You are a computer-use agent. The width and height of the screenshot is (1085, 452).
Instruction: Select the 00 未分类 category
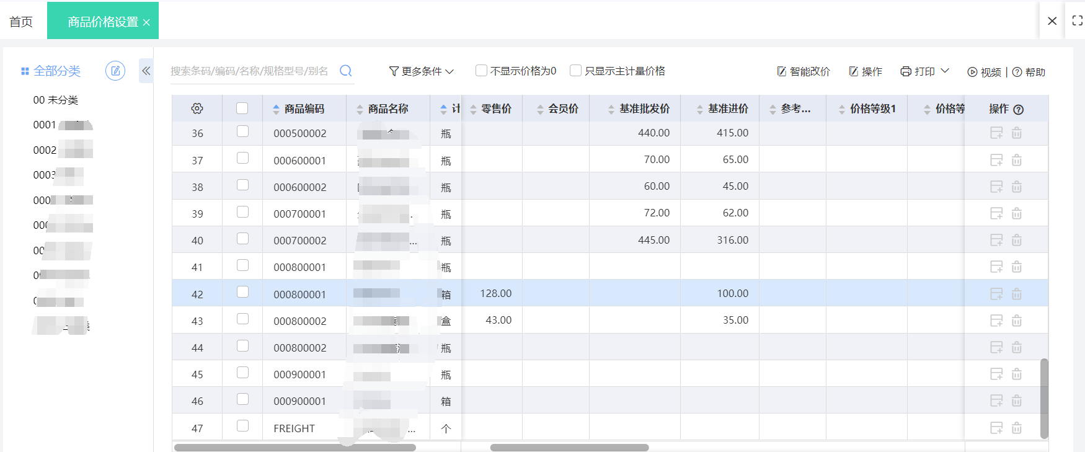[55, 100]
